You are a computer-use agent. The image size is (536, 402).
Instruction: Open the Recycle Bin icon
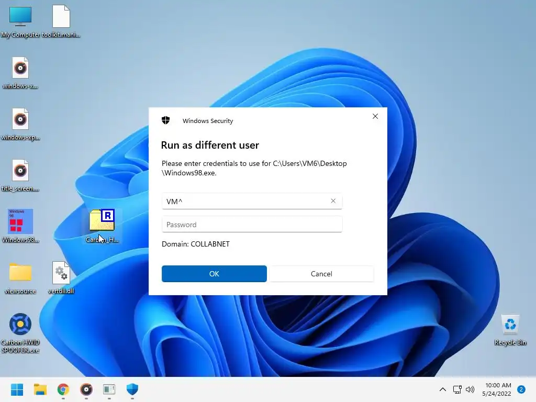point(510,330)
